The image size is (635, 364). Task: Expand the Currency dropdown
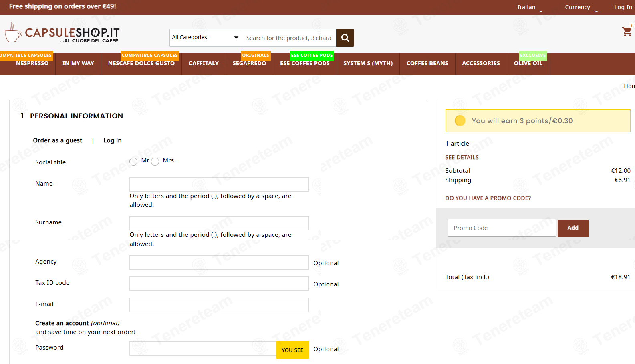click(581, 8)
